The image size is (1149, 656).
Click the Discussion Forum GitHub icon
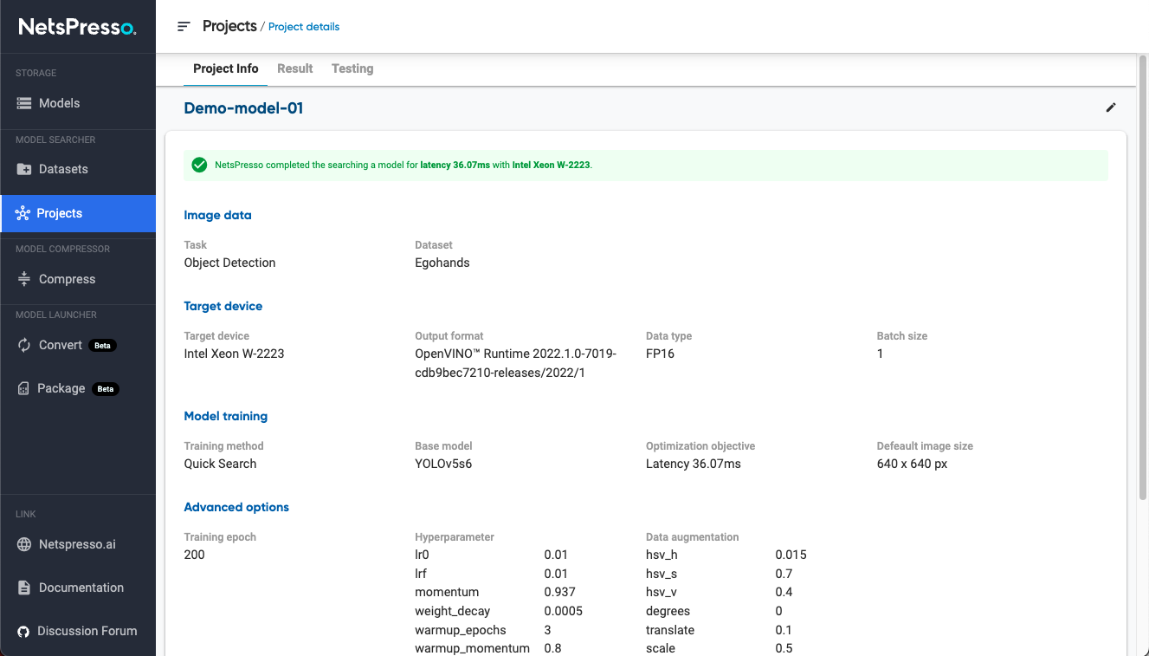click(x=23, y=631)
